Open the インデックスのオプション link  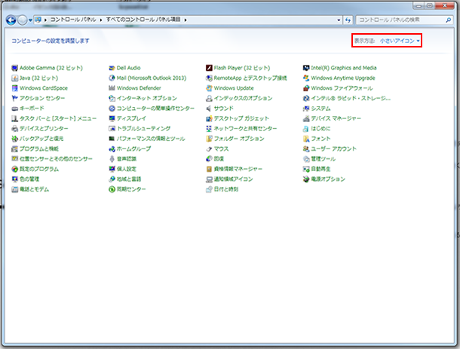click(x=243, y=98)
